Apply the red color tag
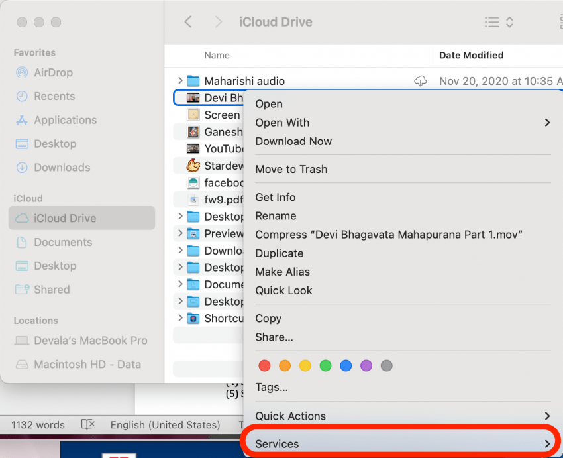The image size is (563, 458). pyautogui.click(x=264, y=365)
